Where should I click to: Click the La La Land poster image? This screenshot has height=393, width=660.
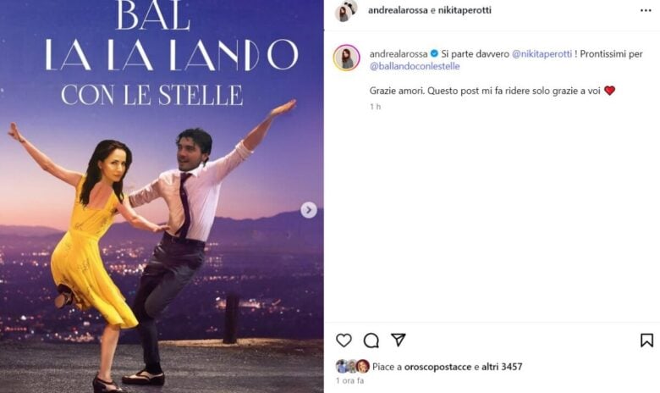[162, 196]
